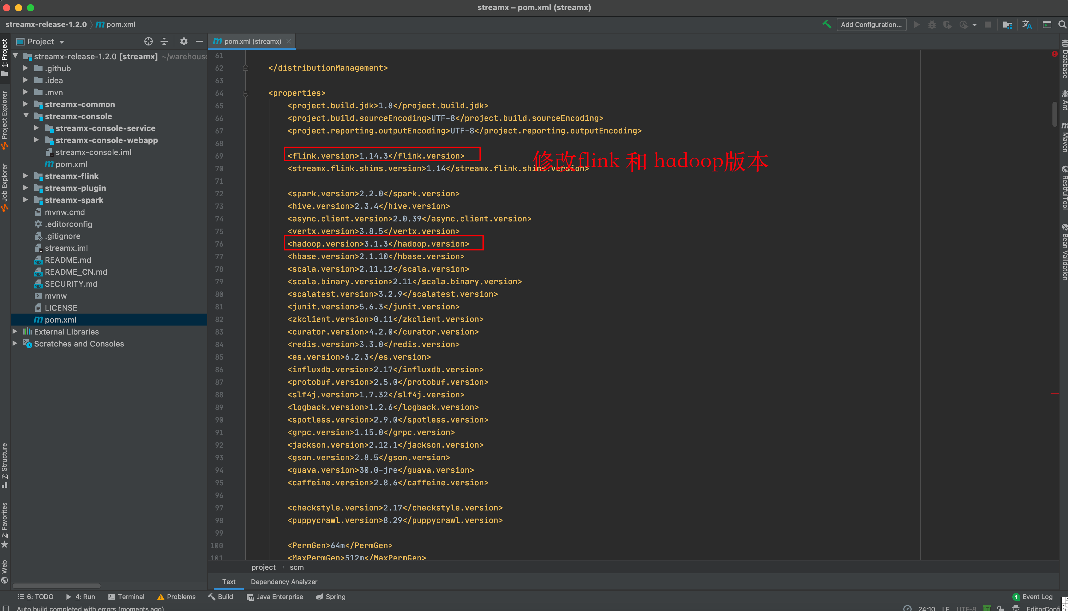Viewport: 1068px width, 611px height.
Task: Open the Ant side tool window
Action: pos(1064,100)
